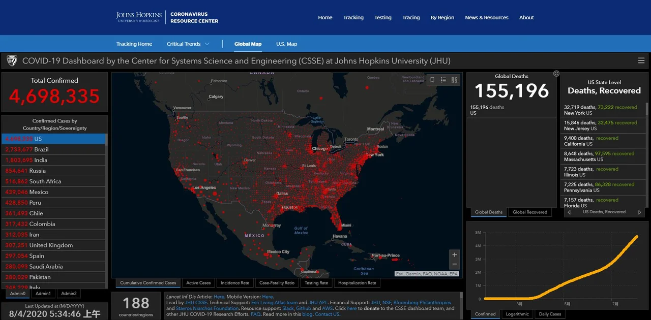Open the dashboard hamburger menu
651x320 pixels.
coord(641,61)
